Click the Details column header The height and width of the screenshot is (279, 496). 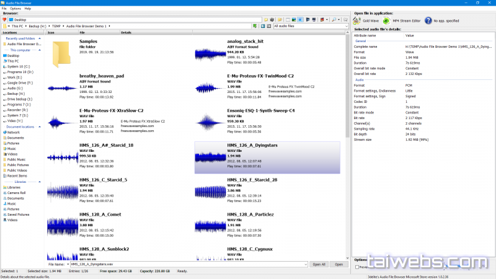(126, 32)
